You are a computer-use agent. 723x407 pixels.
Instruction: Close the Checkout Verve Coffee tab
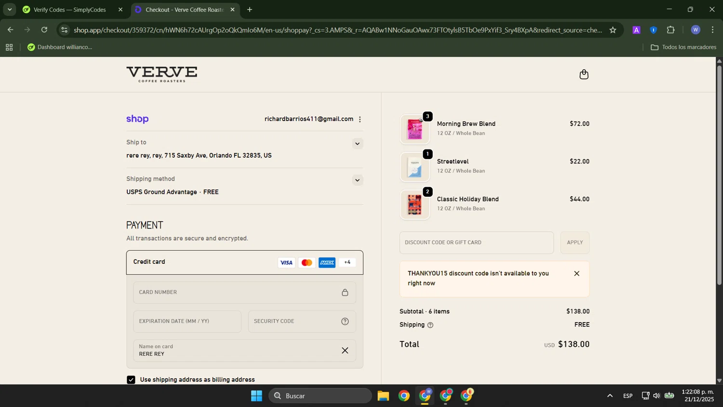(x=232, y=10)
